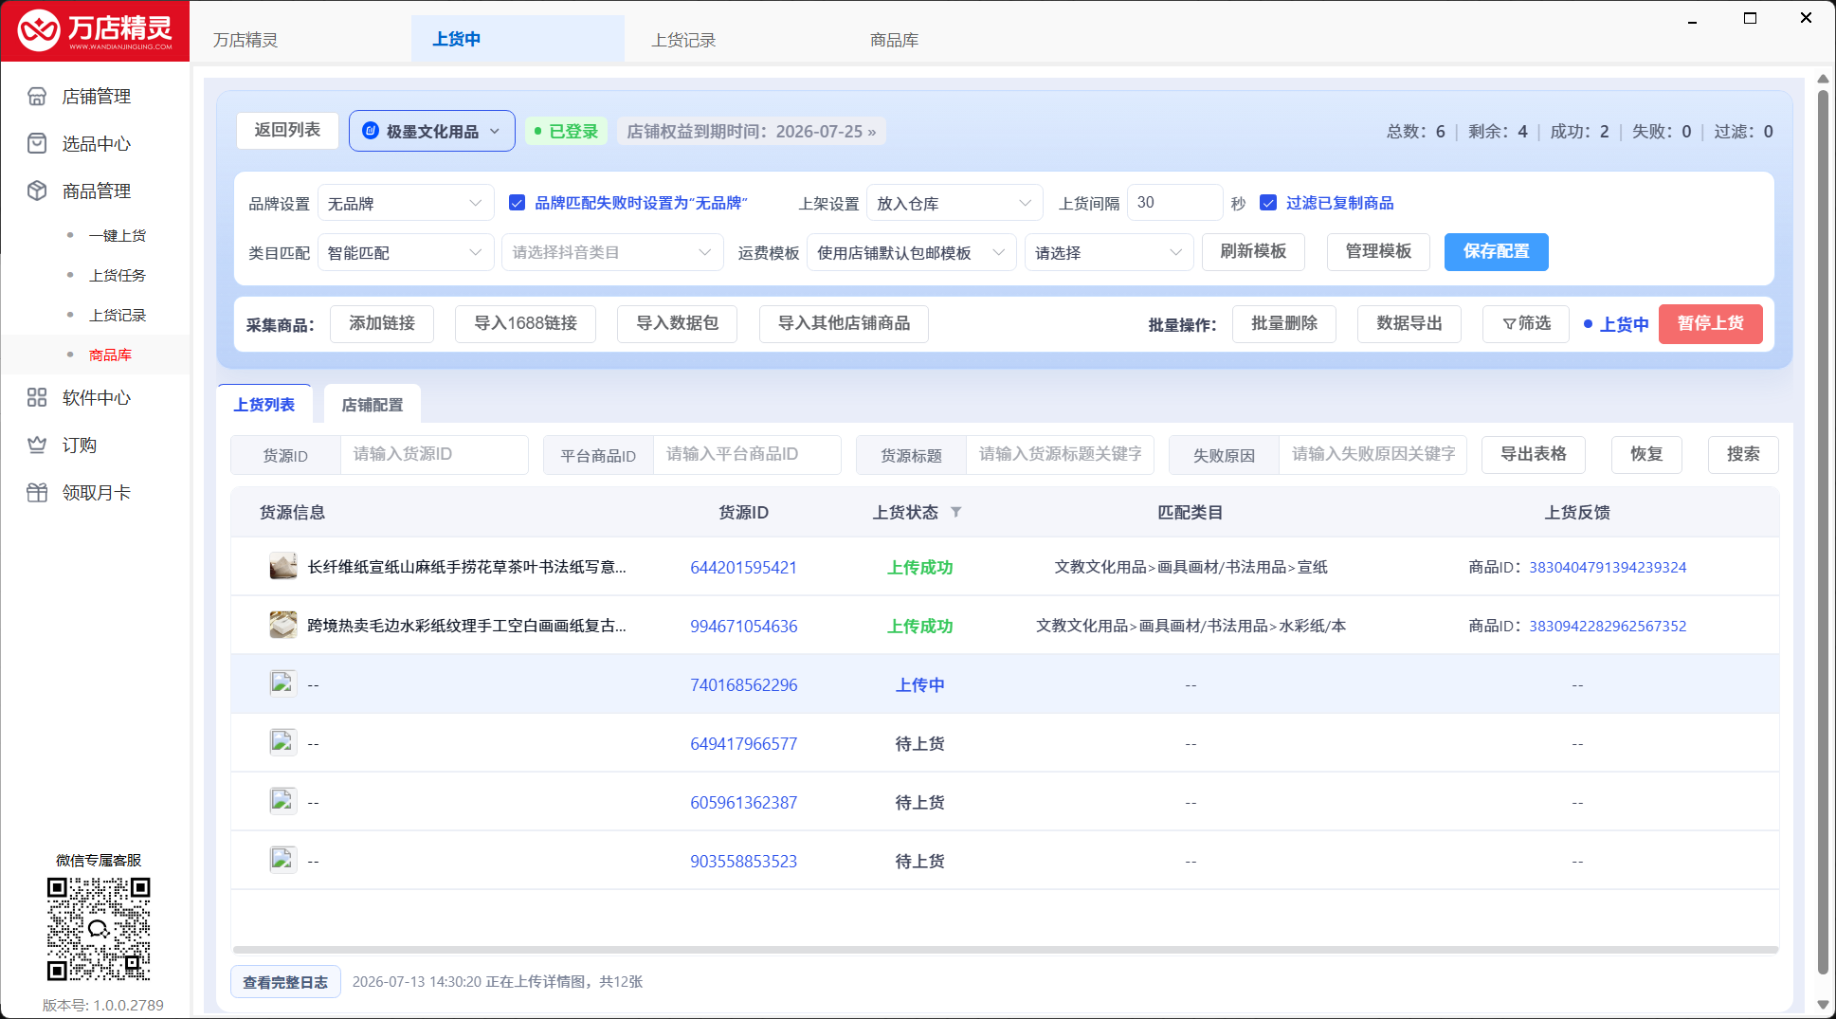Click the WeChat customer service QR code
This screenshot has width=1836, height=1019.
pos(99,929)
